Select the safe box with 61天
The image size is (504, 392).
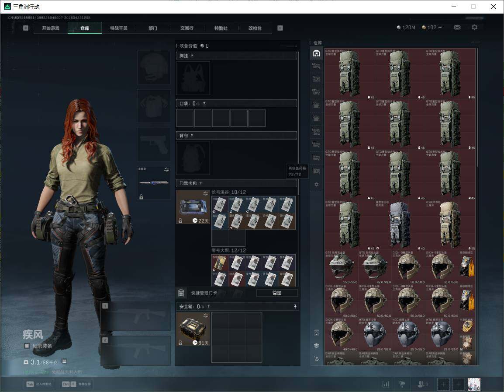193,329
